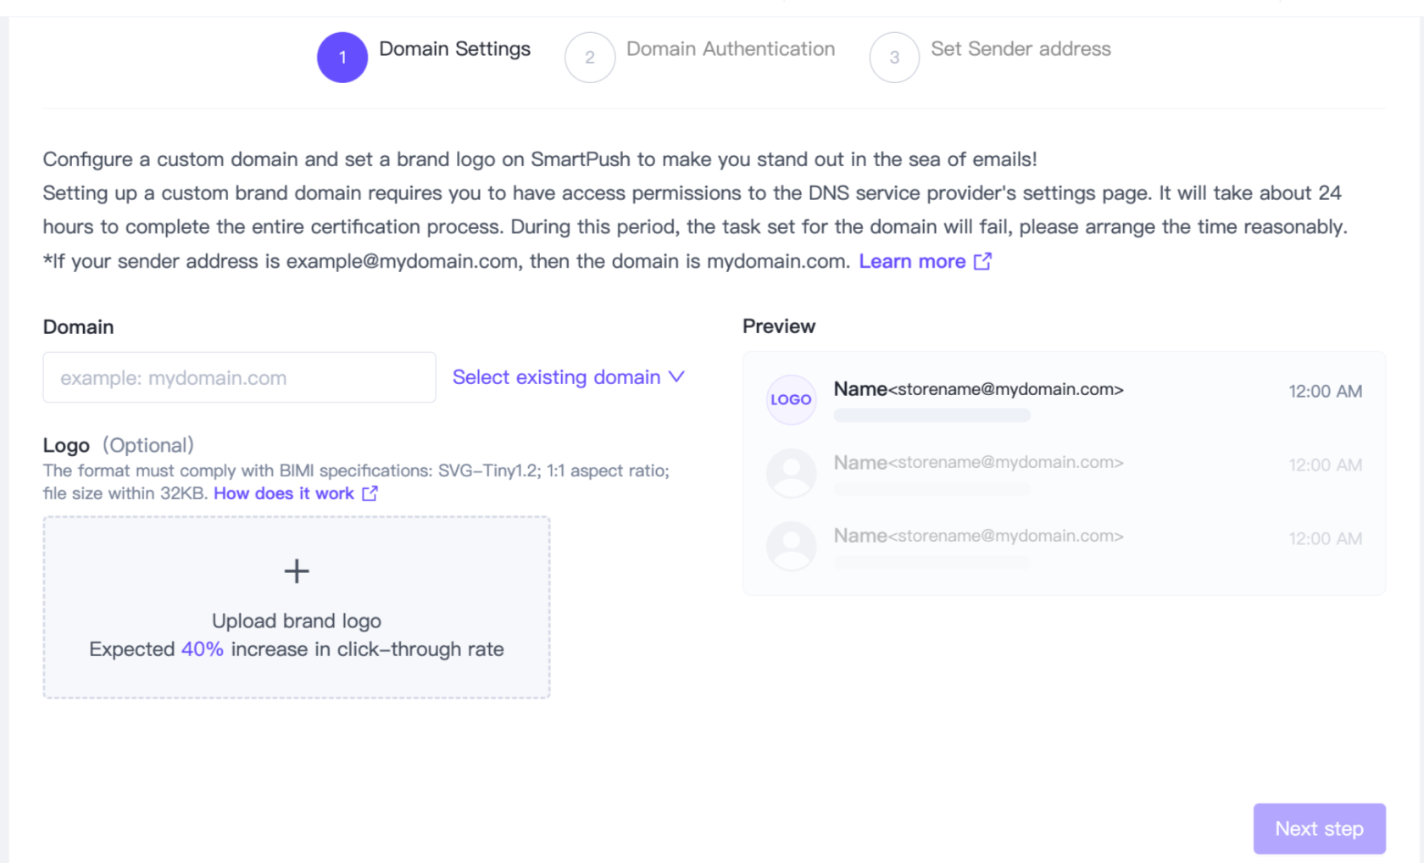The height and width of the screenshot is (863, 1424).
Task: Click the chevron next to Select existing domain
Action: (676, 376)
